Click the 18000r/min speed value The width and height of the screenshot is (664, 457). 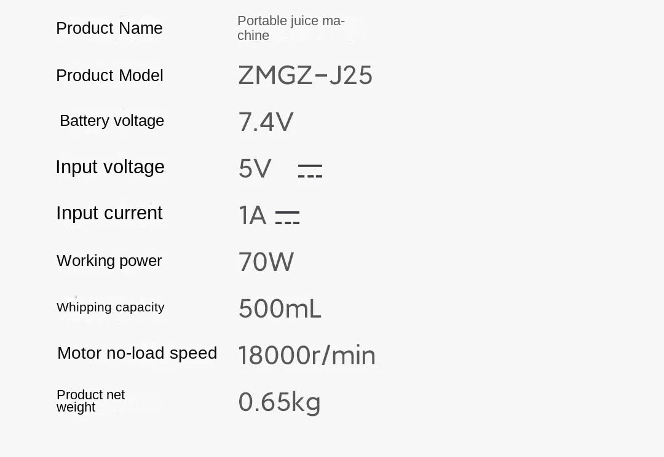coord(306,356)
